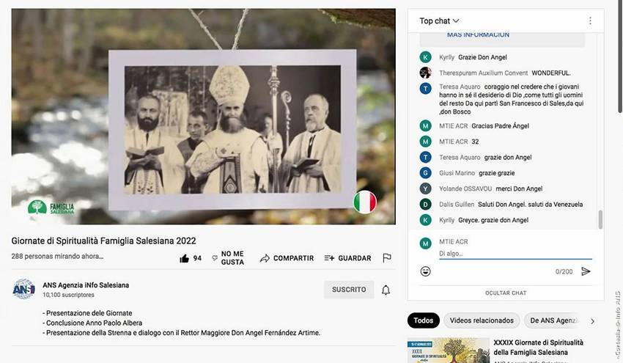
Task: Click the thumbs-up like icon
Action: [185, 258]
